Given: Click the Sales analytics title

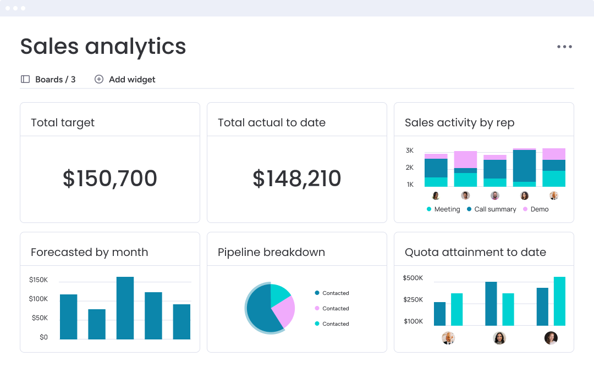Looking at the screenshot, I should tap(102, 47).
